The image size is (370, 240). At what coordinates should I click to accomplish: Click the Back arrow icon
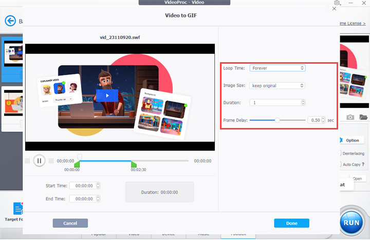point(10,21)
